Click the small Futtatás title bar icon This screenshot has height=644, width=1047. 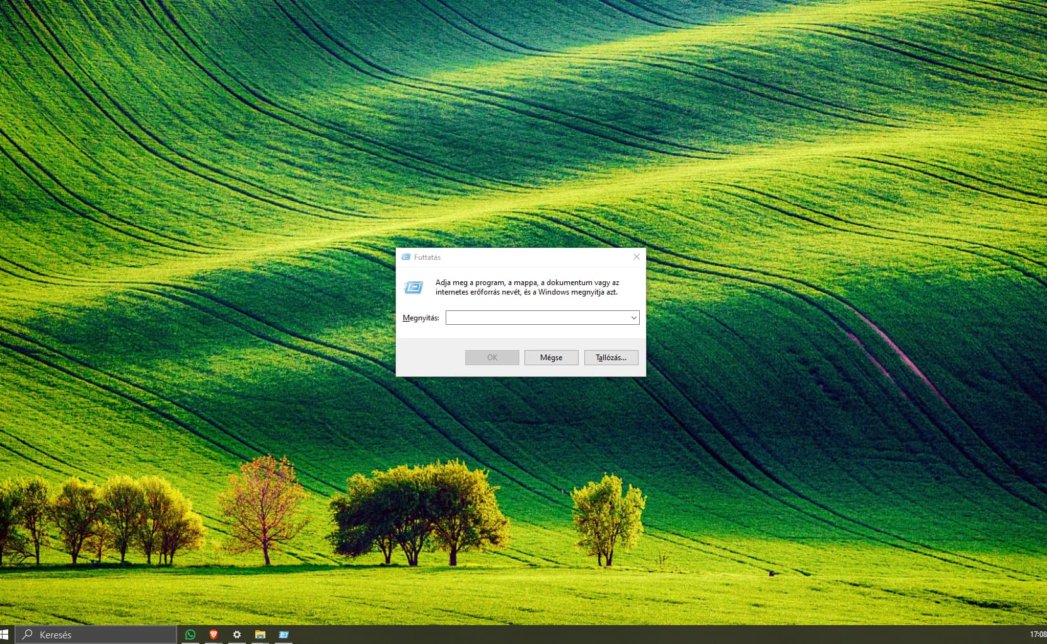click(406, 257)
